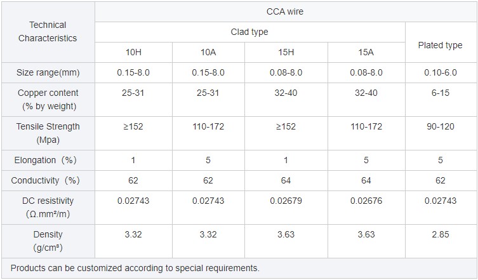
Task: Click the Copper content row label
Action: 48,100
